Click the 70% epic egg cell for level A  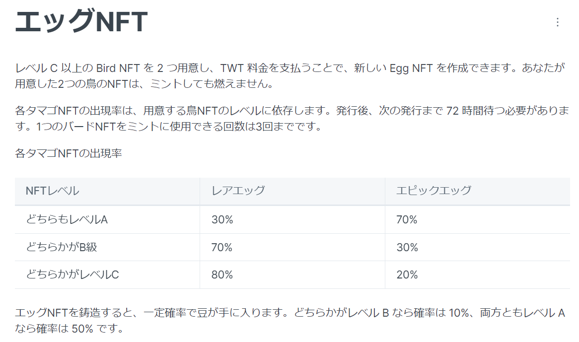(407, 219)
